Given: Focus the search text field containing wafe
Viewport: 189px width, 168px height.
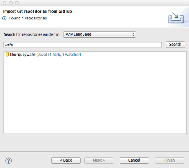Looking at the screenshot, I should (x=82, y=45).
